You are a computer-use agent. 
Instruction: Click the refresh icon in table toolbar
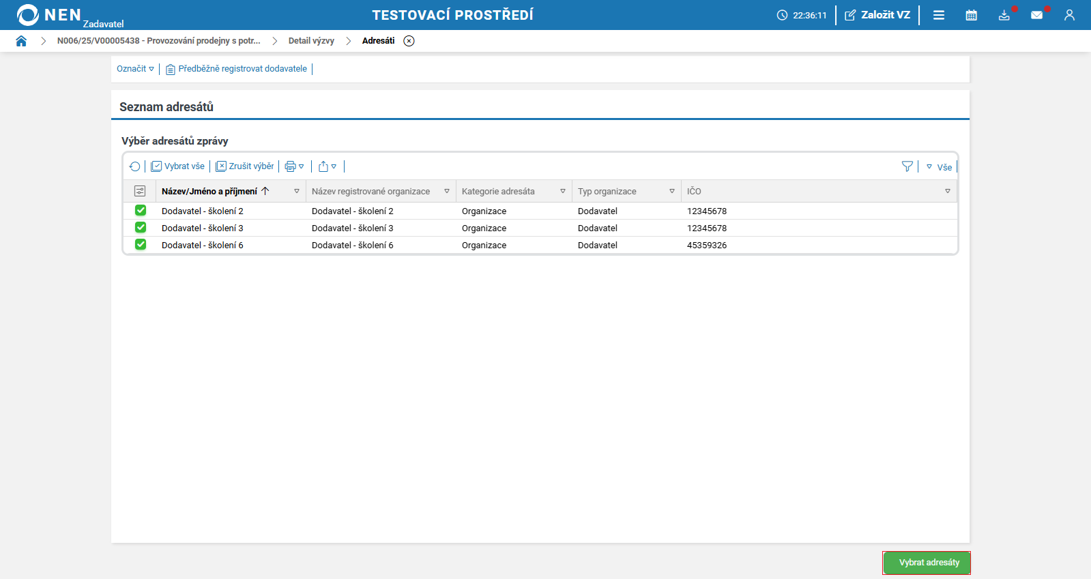(134, 166)
